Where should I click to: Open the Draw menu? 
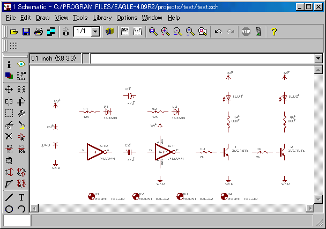tap(42, 18)
